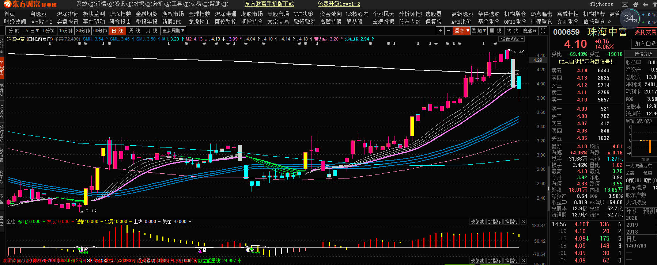Click 加指标 in 金柱 indicator panel
Viewport: 657px width, 265px height.
pyautogui.click(x=494, y=222)
